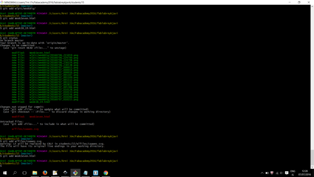
Task: Click the 'git reset HEAD <file>' hint line
Action: 35,48
